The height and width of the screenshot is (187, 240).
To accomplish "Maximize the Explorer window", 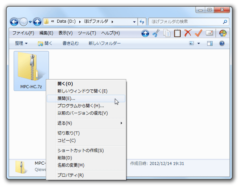I will [209, 10].
